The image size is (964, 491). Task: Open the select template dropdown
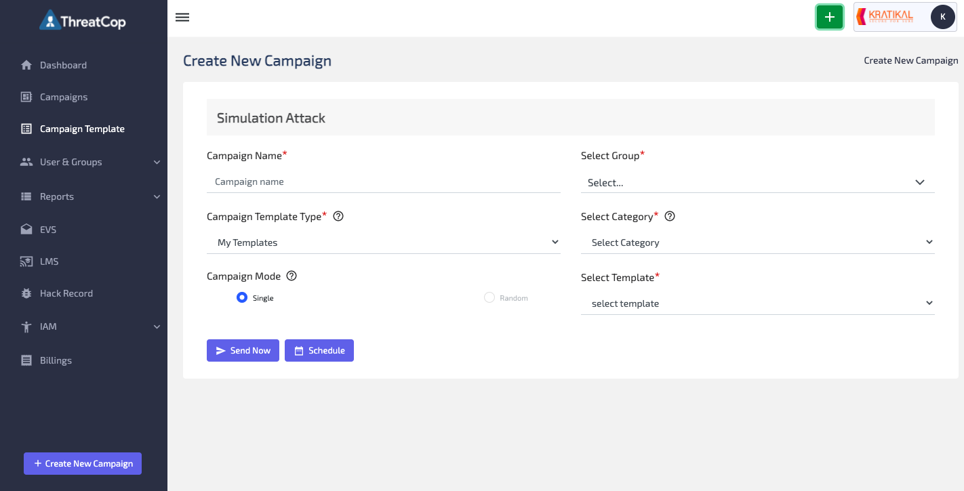(x=757, y=303)
